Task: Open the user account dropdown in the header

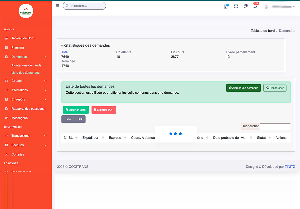Action: click(282, 7)
